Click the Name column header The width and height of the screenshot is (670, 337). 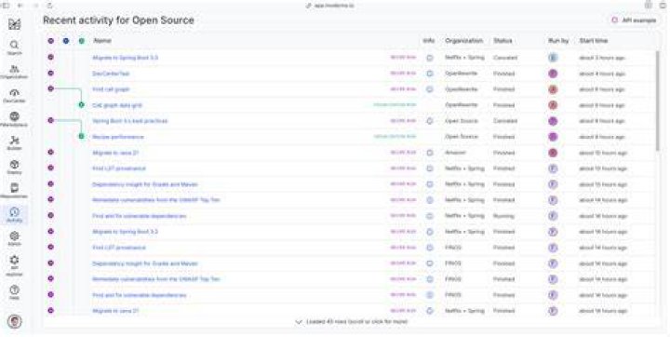102,41
